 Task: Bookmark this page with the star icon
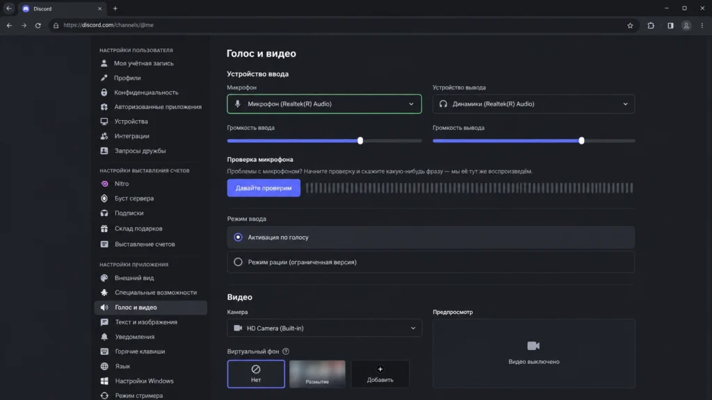tap(630, 26)
